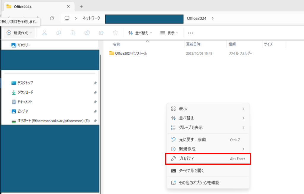Select ダウンロード in the navigation pane
Screen dimensions: 304x194
[25, 92]
